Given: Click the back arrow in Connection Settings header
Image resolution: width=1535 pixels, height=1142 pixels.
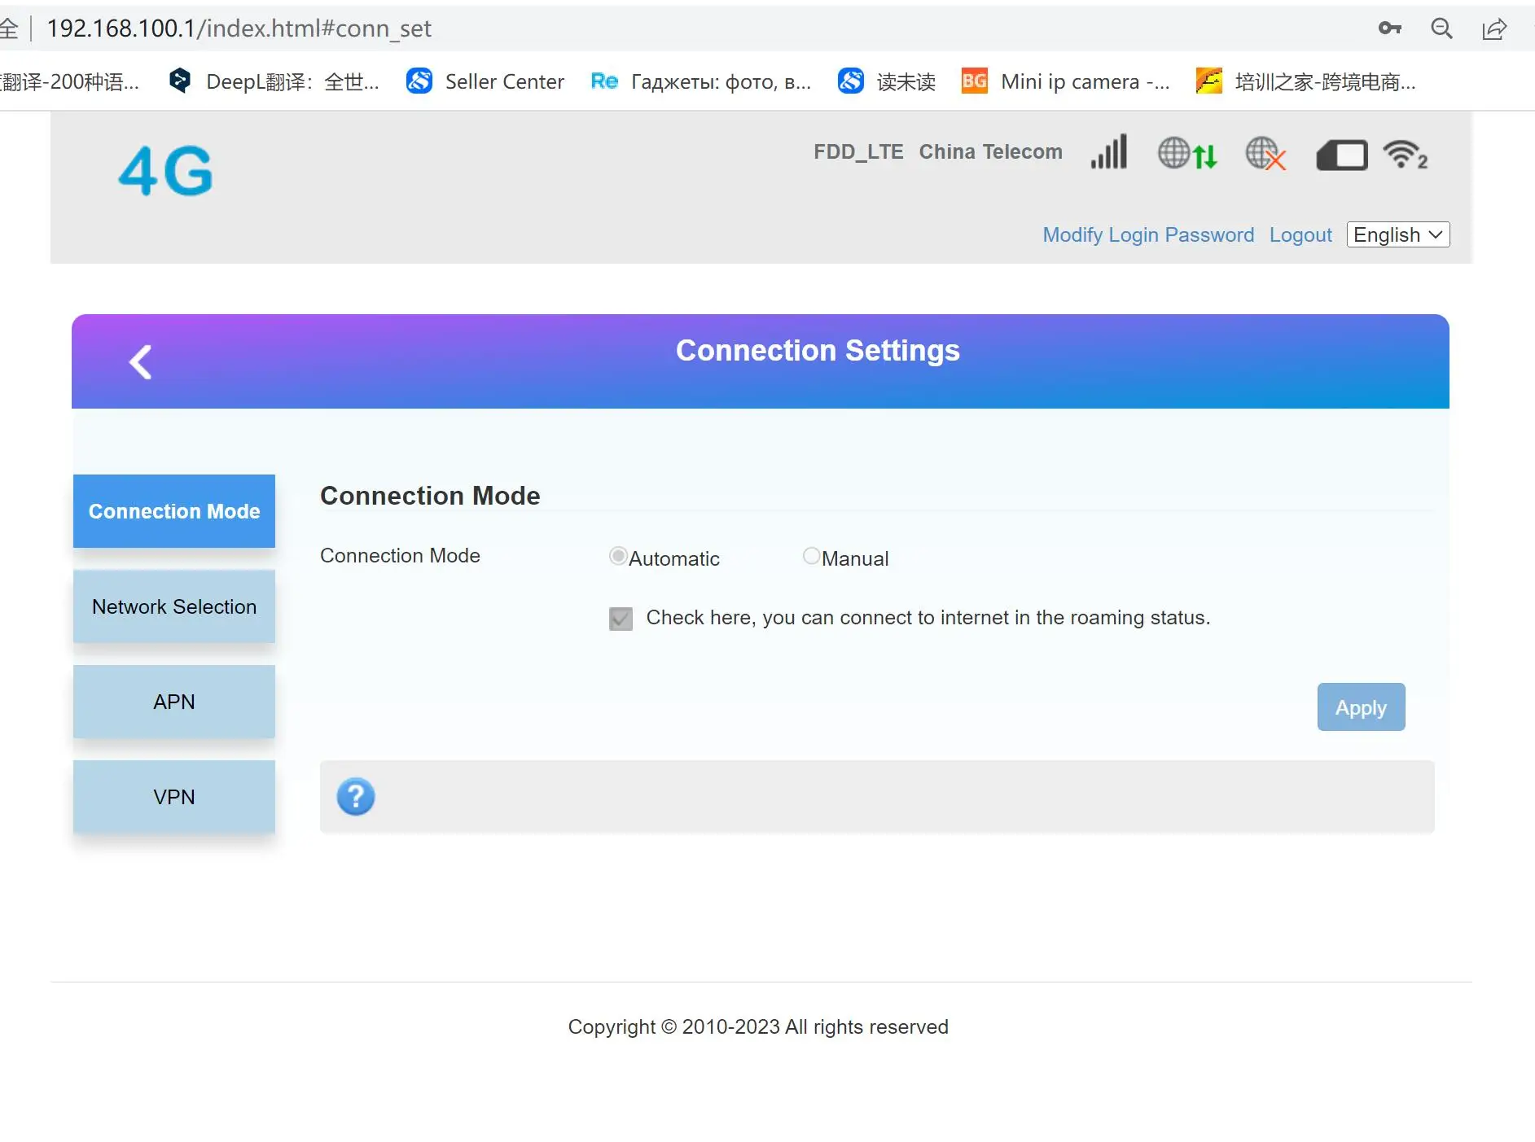Looking at the screenshot, I should [141, 362].
